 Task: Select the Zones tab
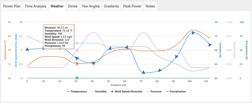[73, 6]
